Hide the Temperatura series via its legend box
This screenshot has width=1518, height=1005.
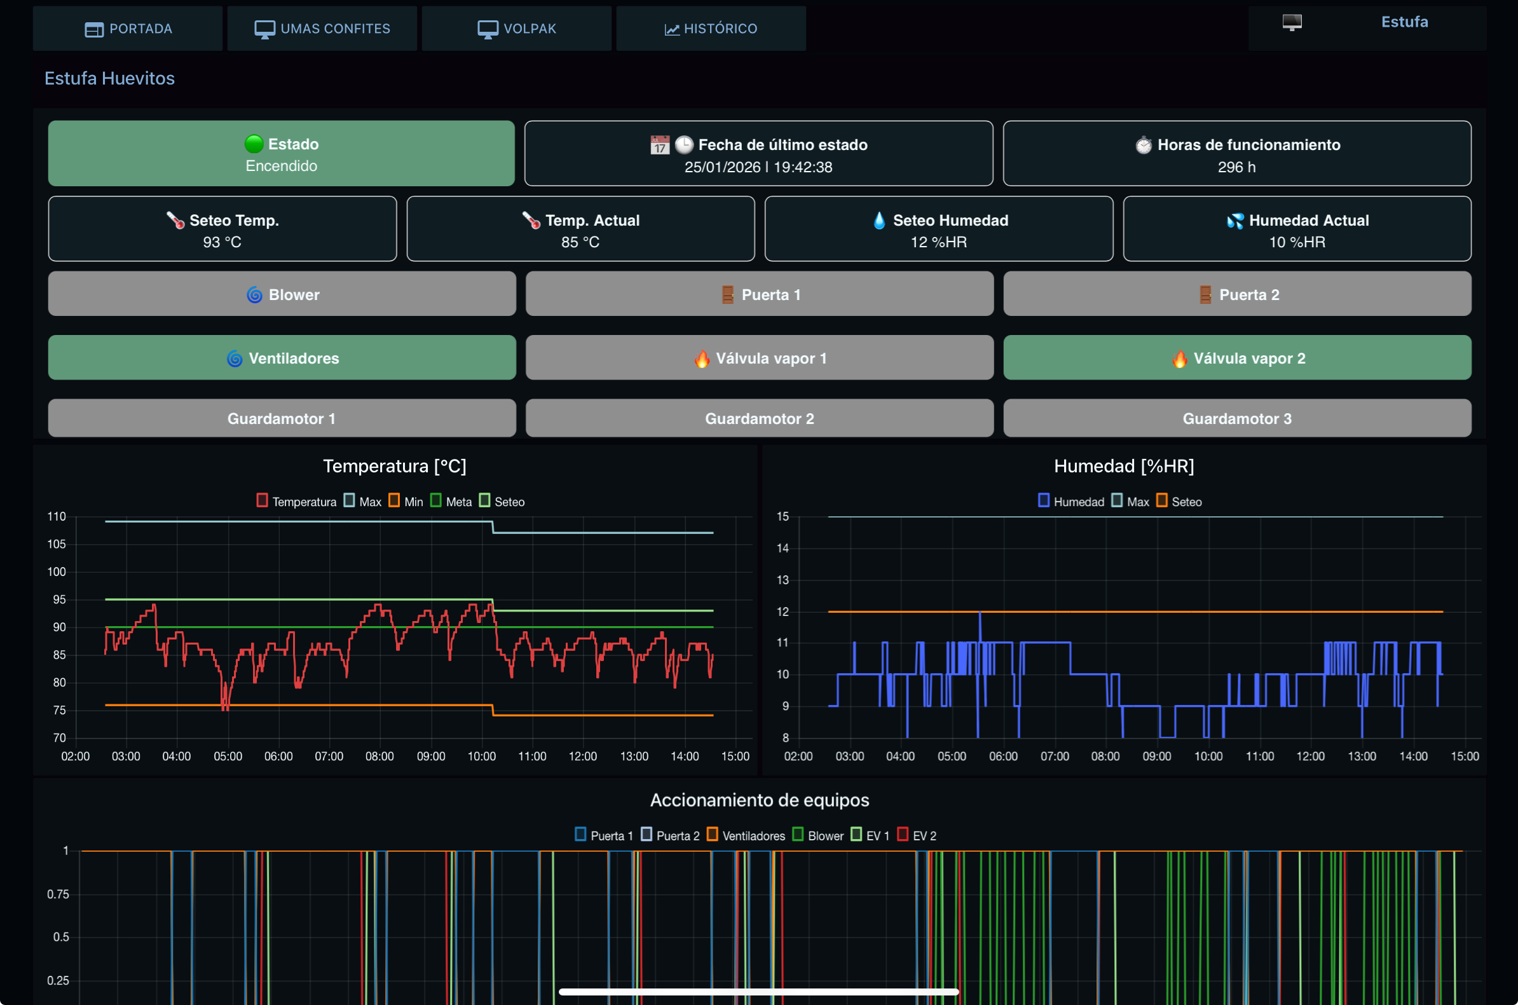262,500
